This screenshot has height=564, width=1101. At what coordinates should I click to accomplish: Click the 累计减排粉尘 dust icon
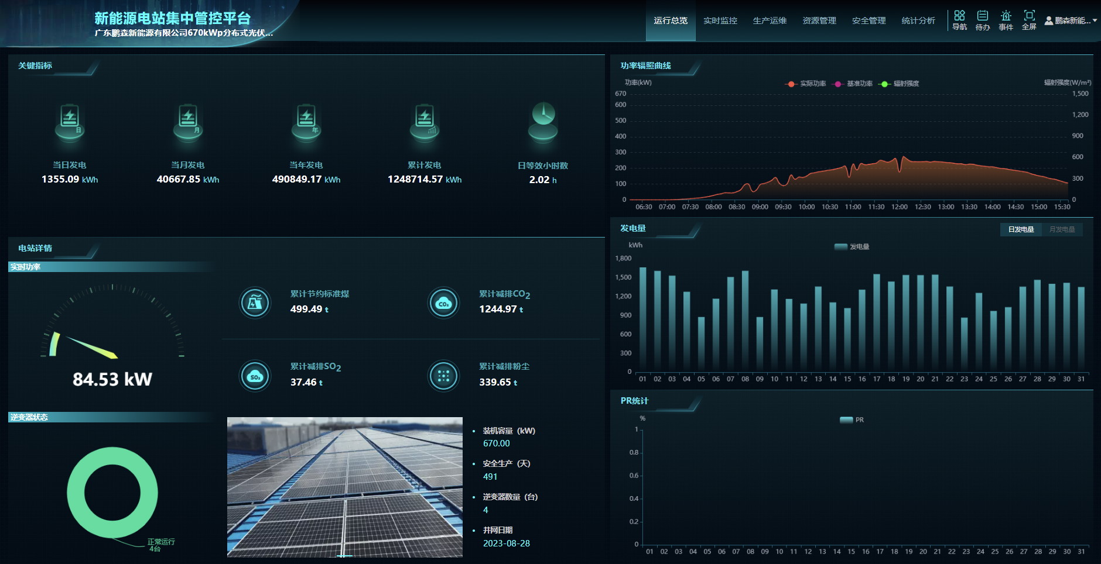(444, 376)
